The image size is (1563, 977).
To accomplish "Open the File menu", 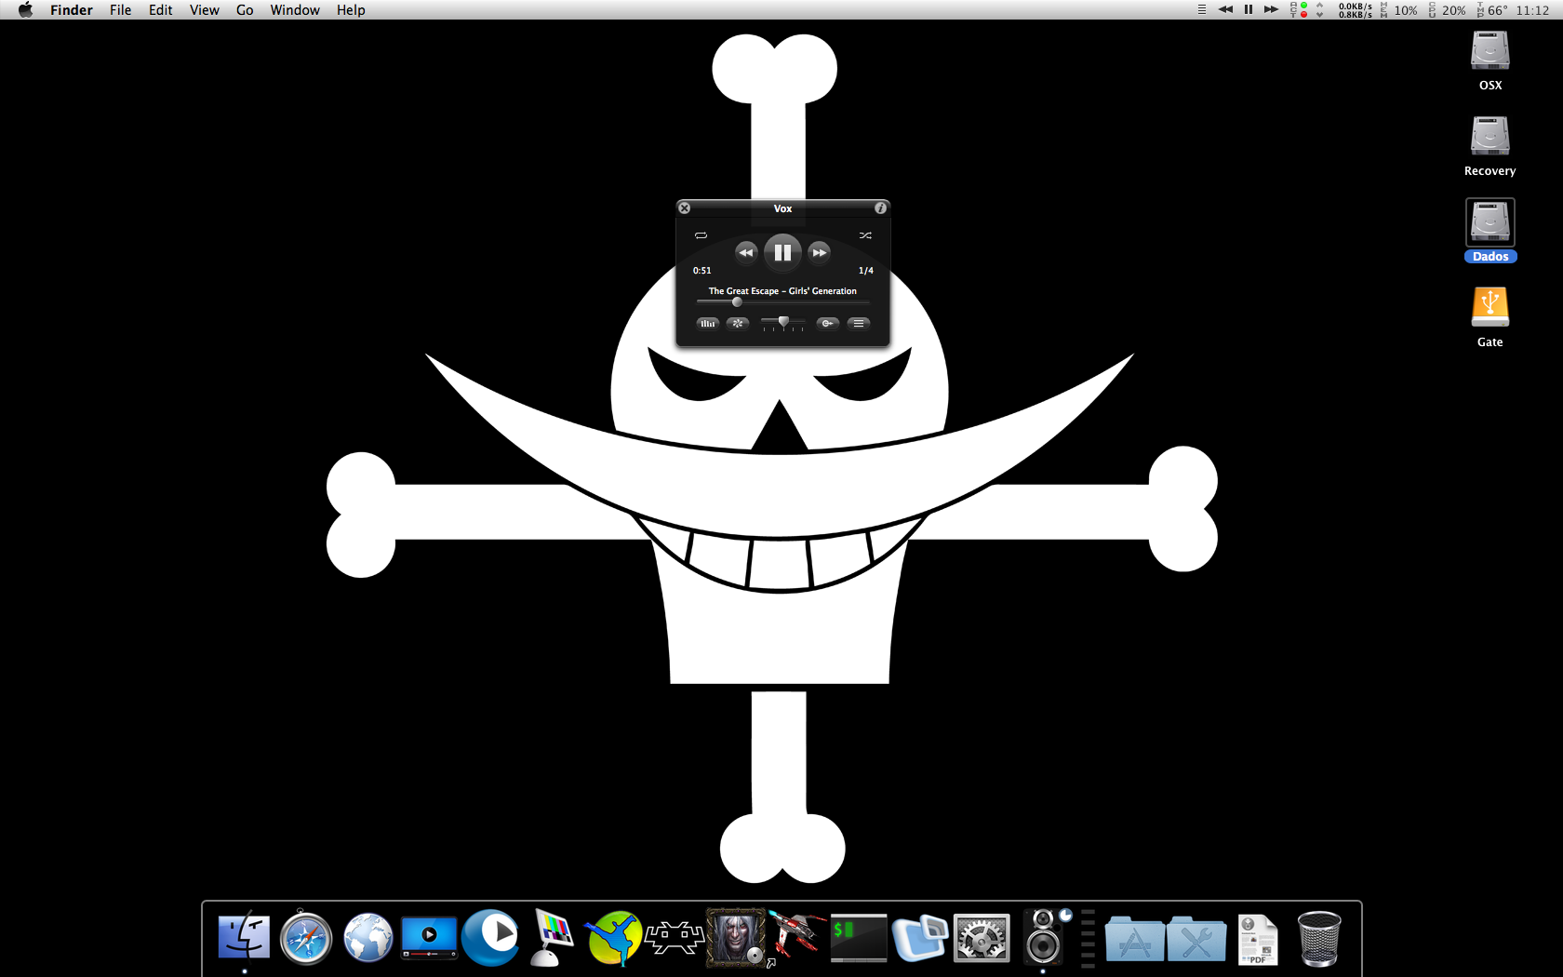I will (x=120, y=10).
